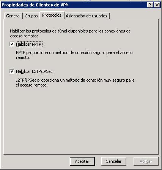The image size is (162, 170).
Task: Confirm changes with the Aceptar button
Action: tap(82, 161)
